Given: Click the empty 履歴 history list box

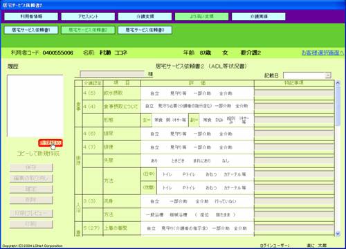Looking at the screenshot, I should 35,106.
